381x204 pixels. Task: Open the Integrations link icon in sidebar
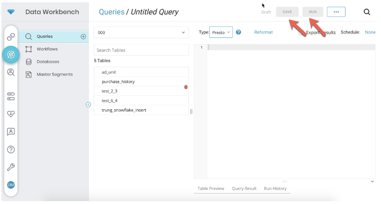pos(11,37)
